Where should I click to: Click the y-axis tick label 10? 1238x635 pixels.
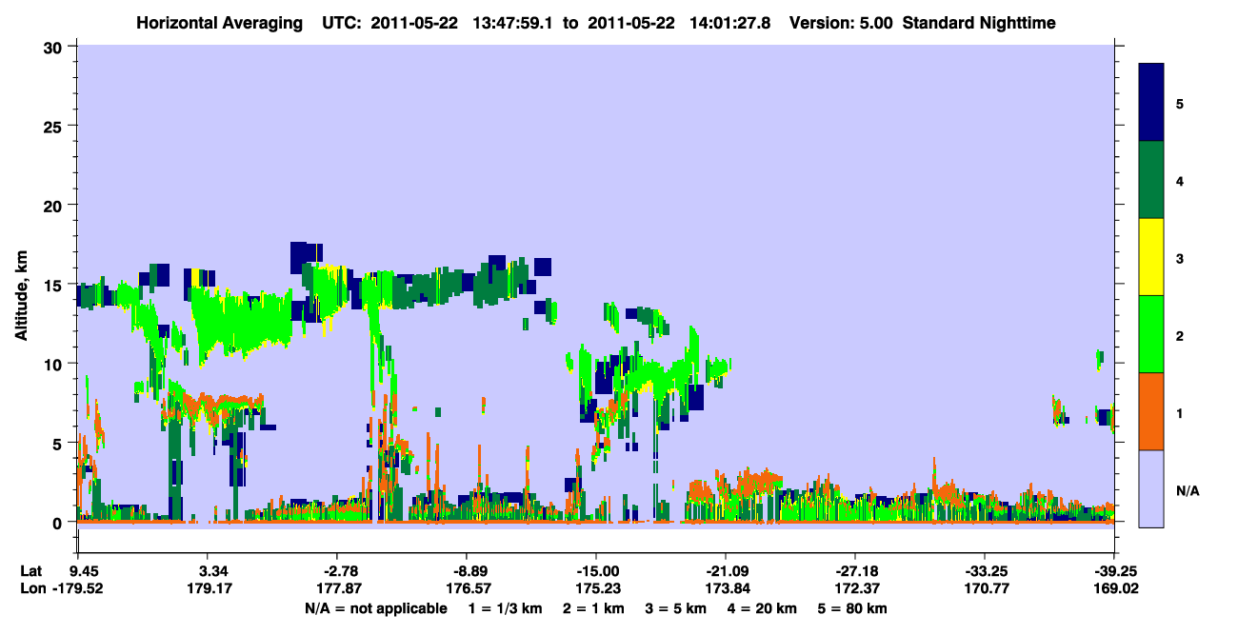[55, 364]
